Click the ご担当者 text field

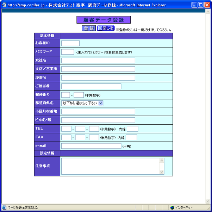click(x=91, y=86)
